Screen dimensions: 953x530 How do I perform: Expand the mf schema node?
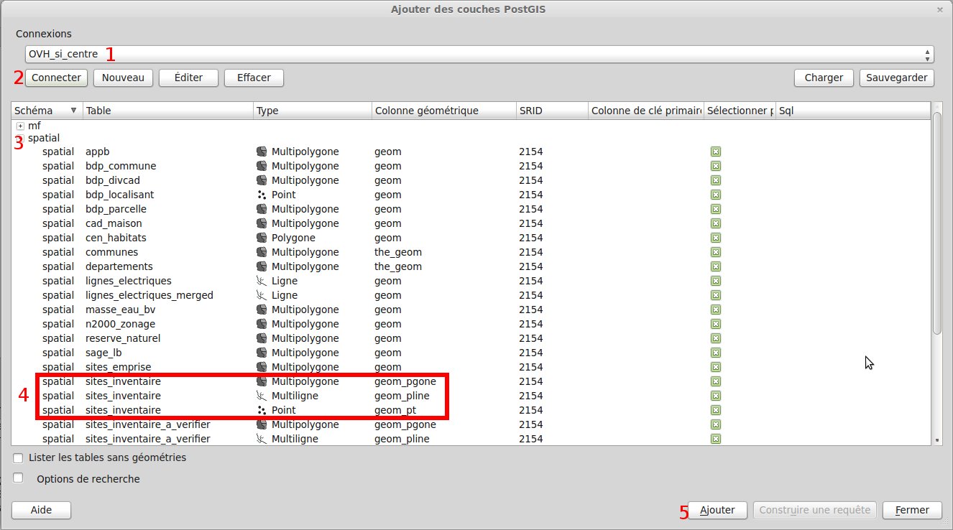point(20,126)
